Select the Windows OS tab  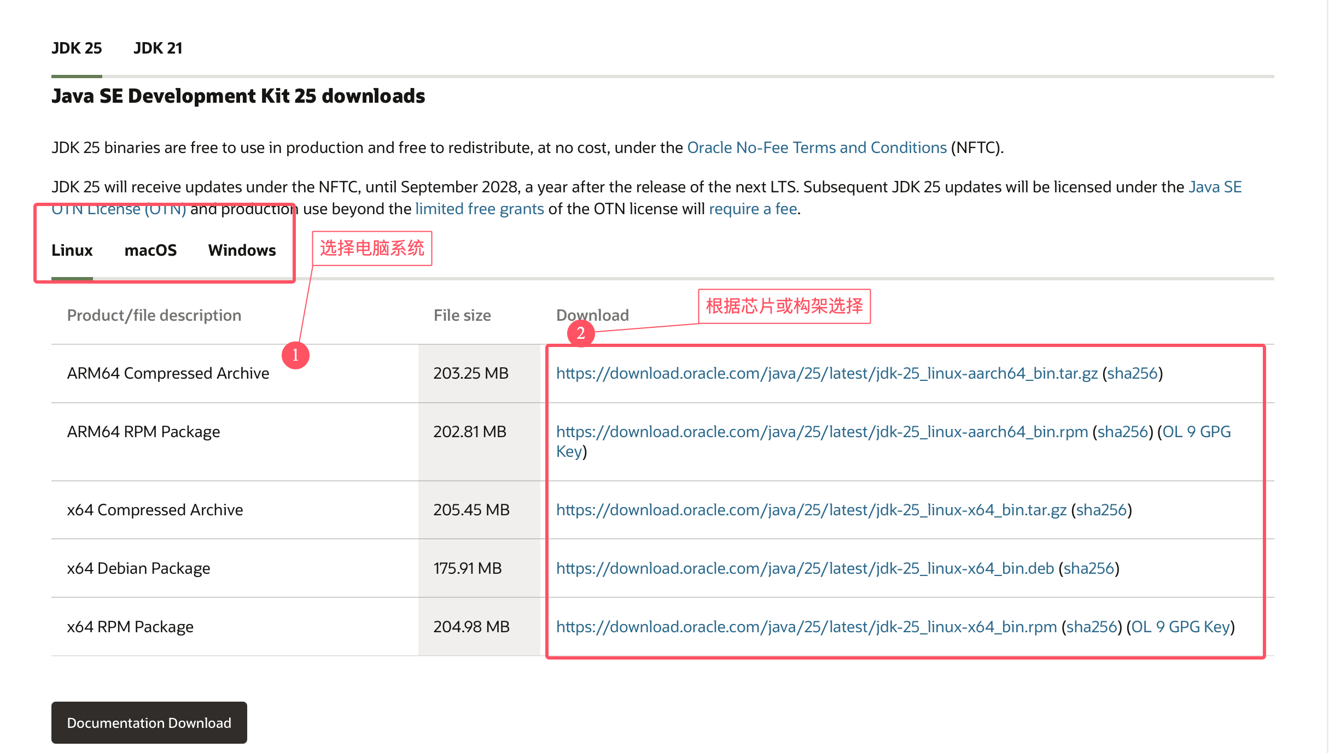coord(242,250)
